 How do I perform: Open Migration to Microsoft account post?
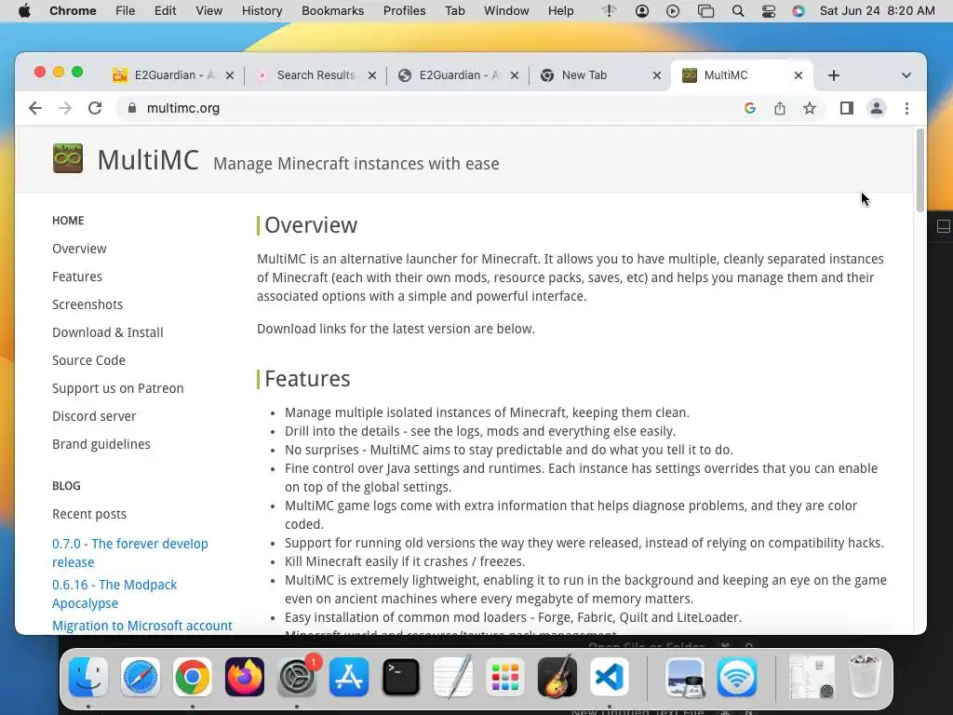tap(142, 626)
